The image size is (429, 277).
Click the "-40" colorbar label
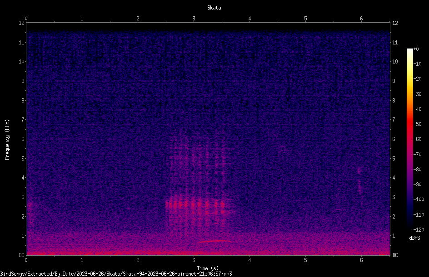[x=417, y=109]
